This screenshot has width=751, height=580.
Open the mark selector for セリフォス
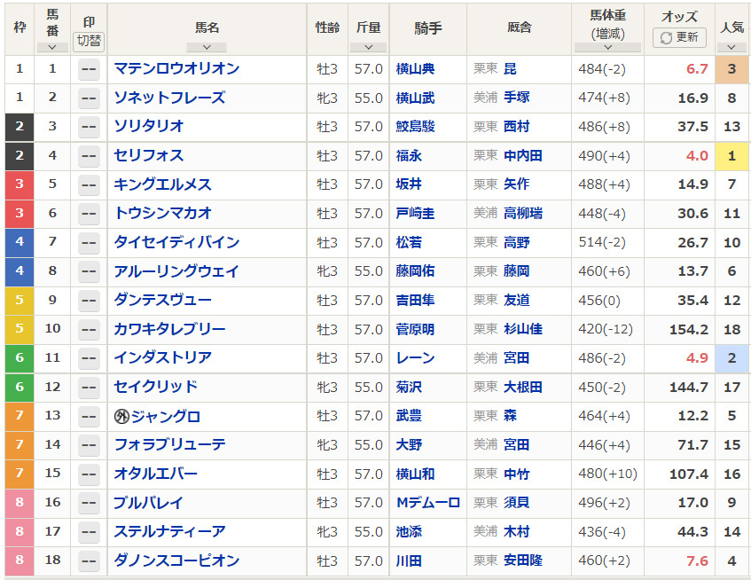[x=89, y=156]
